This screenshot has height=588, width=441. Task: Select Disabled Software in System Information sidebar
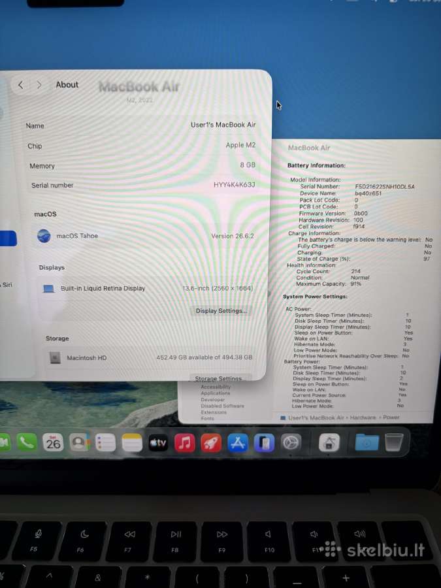(x=222, y=406)
